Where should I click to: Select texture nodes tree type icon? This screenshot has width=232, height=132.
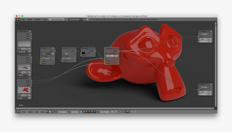[53, 112]
